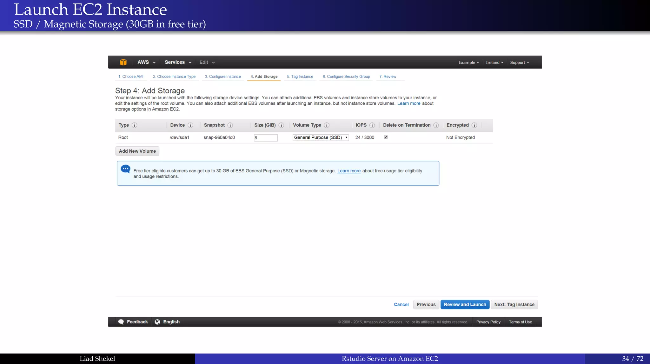Screen dimensions: 650x364
Task: Open Learn more link about storage options
Action: [409, 103]
